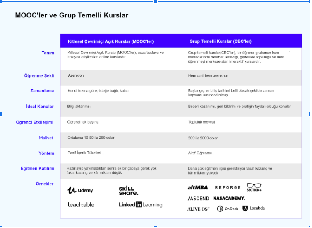Click the title MOOC'ler ve Grup Temelli Kurslar
The image size is (312, 228).
(72, 15)
